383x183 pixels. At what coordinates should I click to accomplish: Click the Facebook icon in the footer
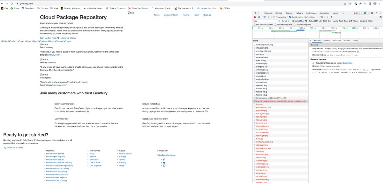164,159
